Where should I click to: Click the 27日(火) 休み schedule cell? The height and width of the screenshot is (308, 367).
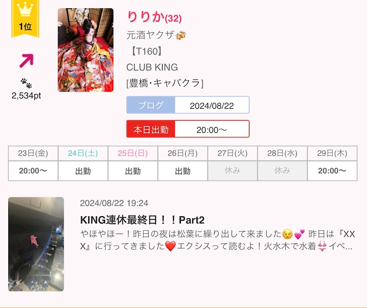pyautogui.click(x=232, y=171)
